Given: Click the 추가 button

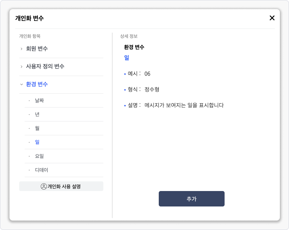Looking at the screenshot, I should pos(191,199).
